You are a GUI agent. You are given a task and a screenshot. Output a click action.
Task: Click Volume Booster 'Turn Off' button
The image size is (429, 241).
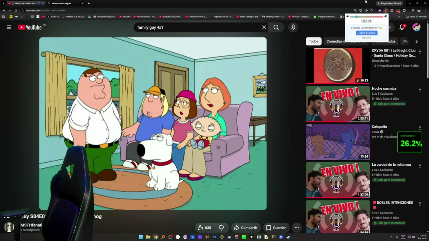(367, 21)
